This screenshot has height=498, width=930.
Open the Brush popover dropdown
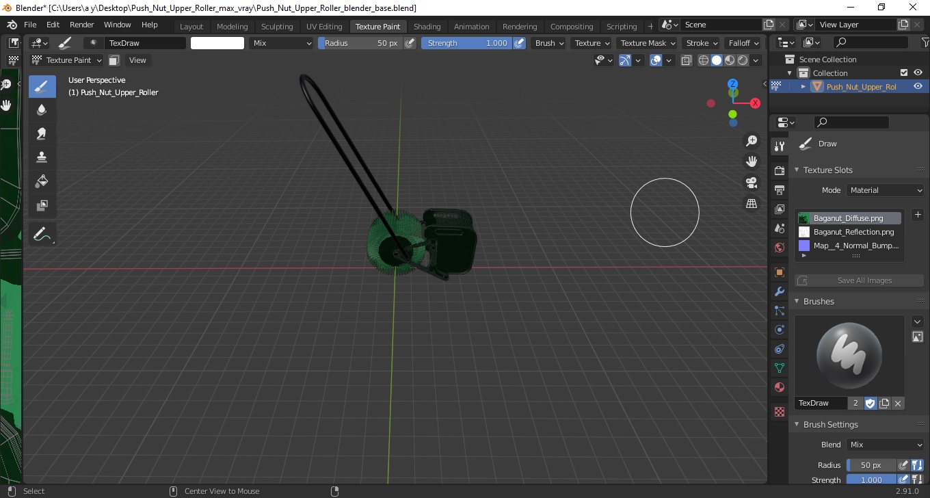[550, 43]
